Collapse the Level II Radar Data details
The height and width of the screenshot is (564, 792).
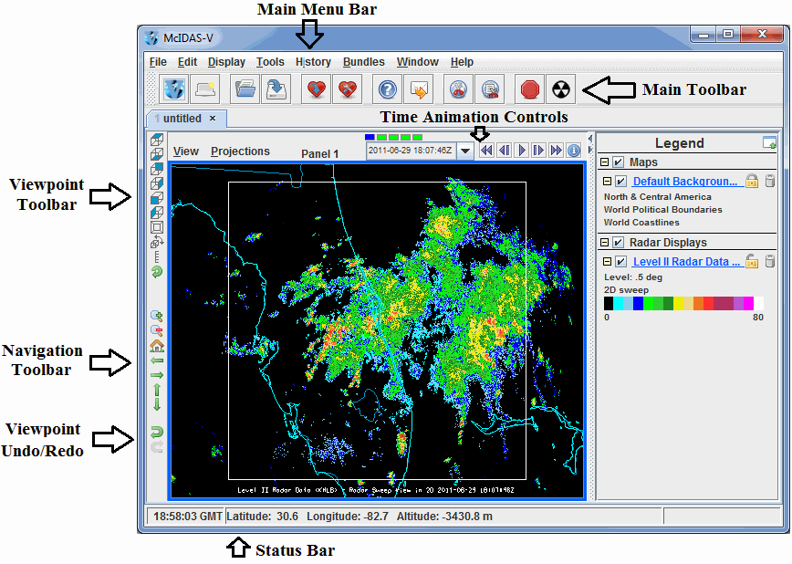608,262
